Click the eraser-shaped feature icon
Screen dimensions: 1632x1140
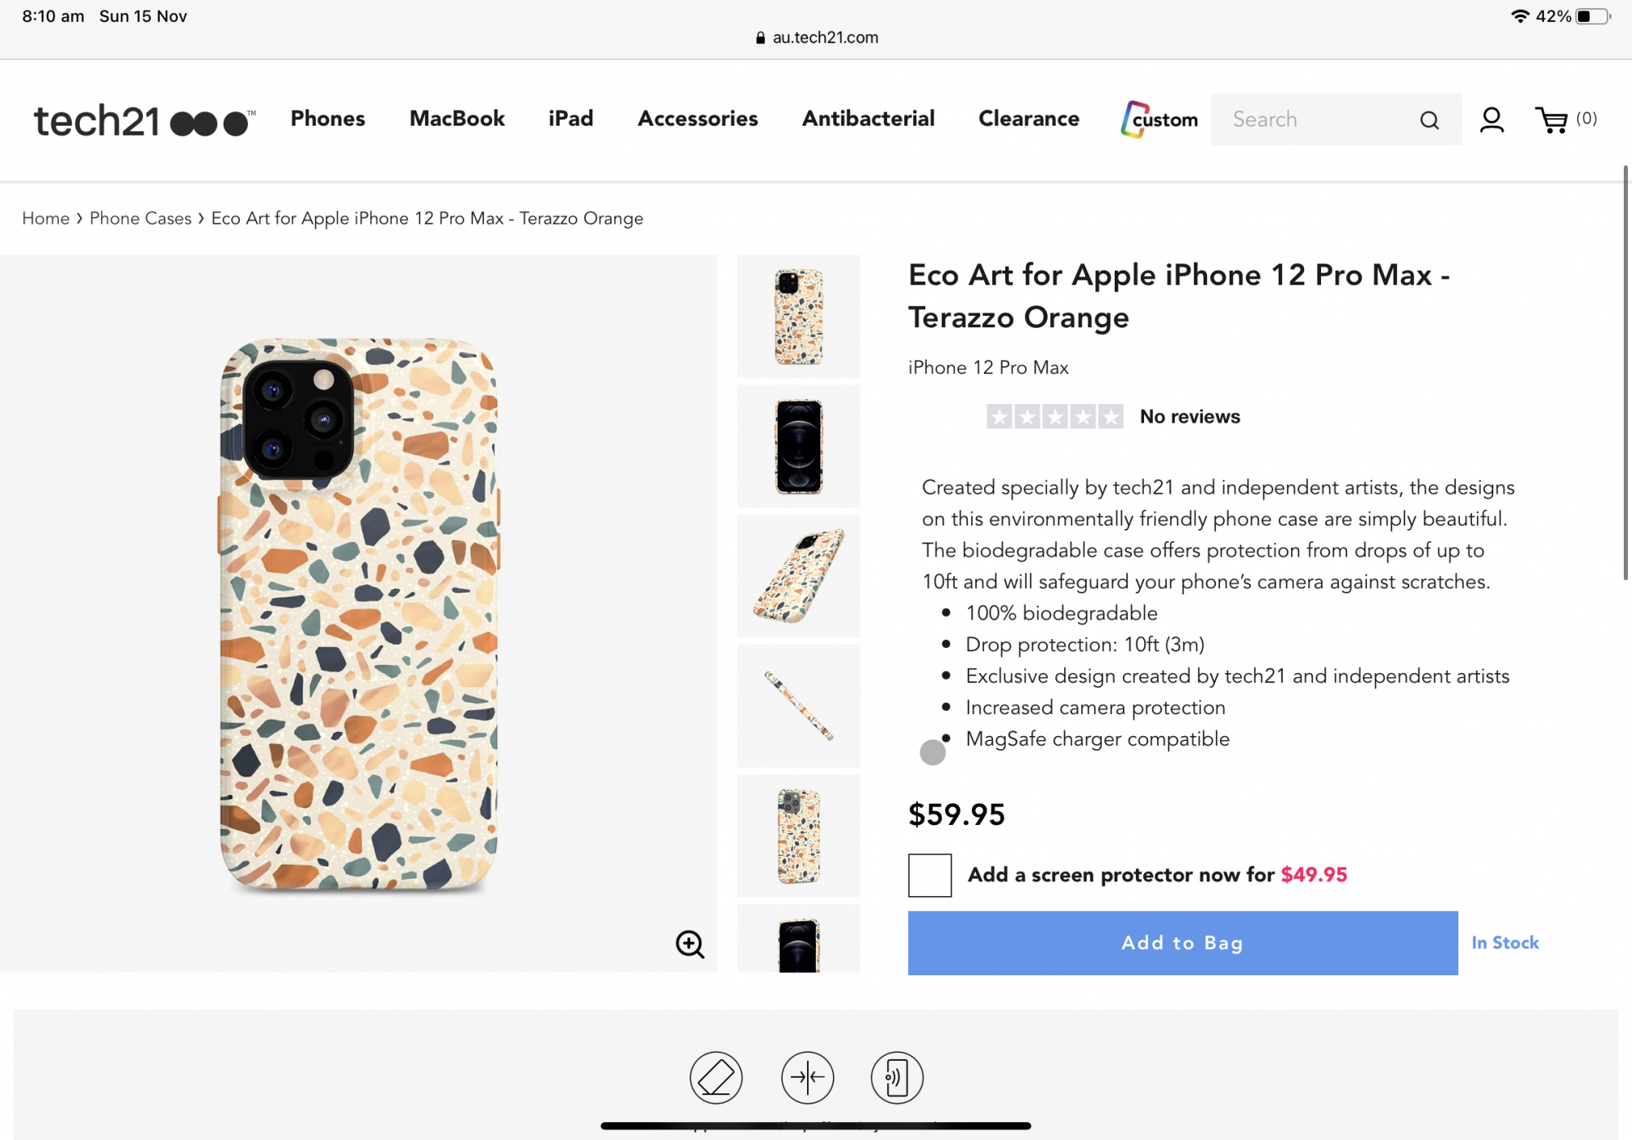tap(716, 1077)
